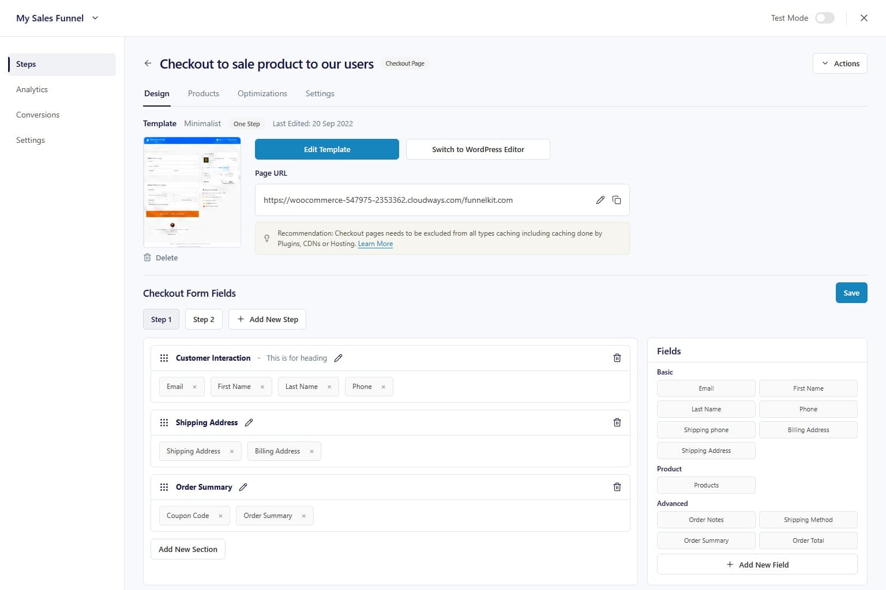Click Delete under the template thumbnail
The width and height of the screenshot is (886, 590).
point(167,258)
